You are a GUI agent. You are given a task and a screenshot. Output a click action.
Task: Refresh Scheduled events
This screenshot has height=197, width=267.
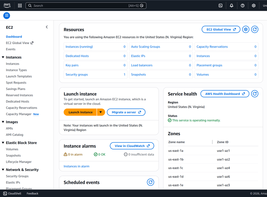pos(151,182)
